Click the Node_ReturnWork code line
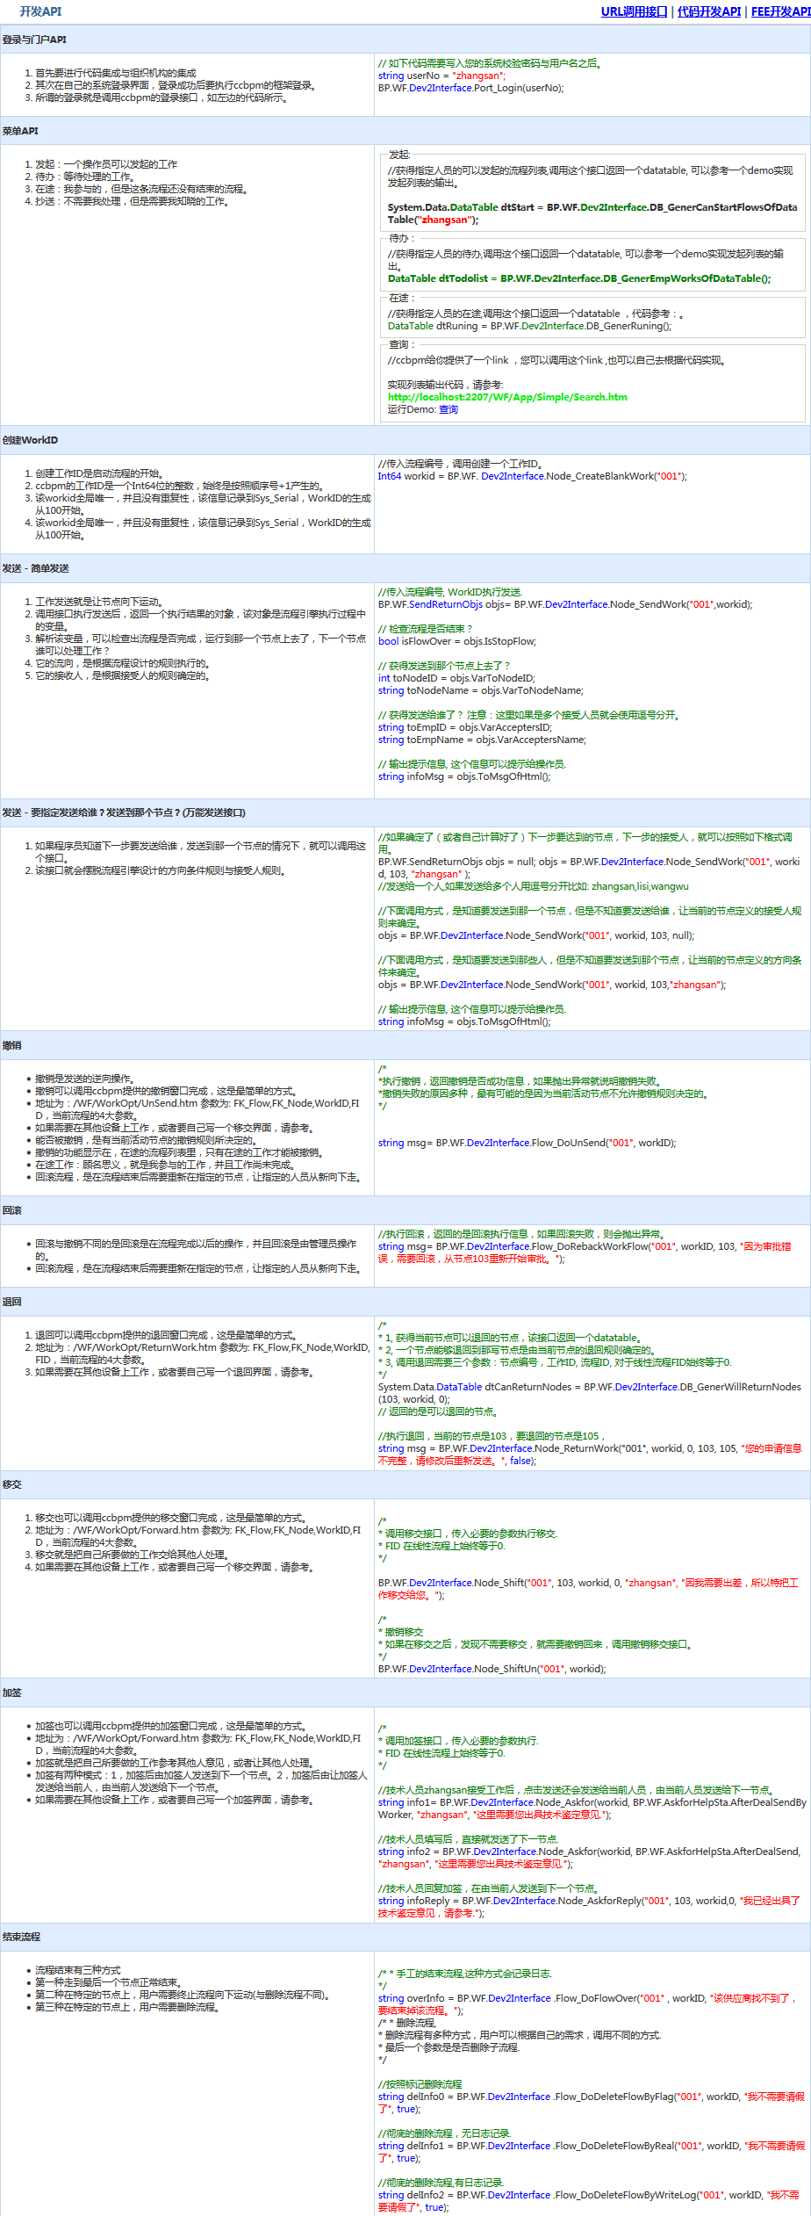Viewport: 811px width, 2216px height. click(590, 1454)
